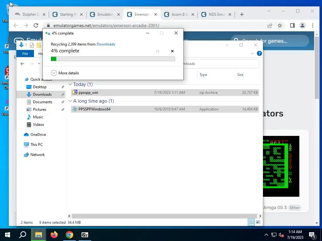
Task: Open Chrome tab search chevron
Action: point(269,11)
